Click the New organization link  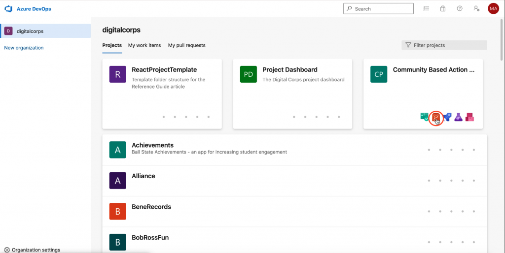pos(24,48)
